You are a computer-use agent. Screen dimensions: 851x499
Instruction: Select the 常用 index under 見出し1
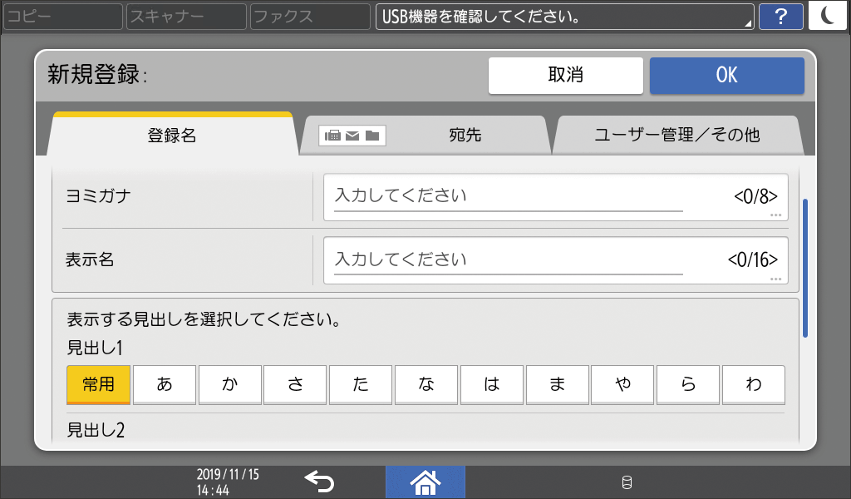98,384
